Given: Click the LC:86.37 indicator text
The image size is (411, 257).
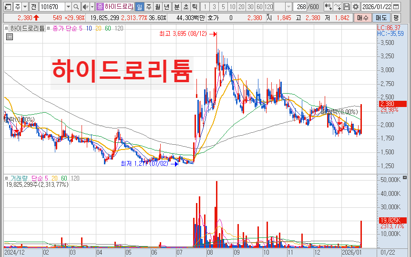Looking at the screenshot, I should (389, 28).
